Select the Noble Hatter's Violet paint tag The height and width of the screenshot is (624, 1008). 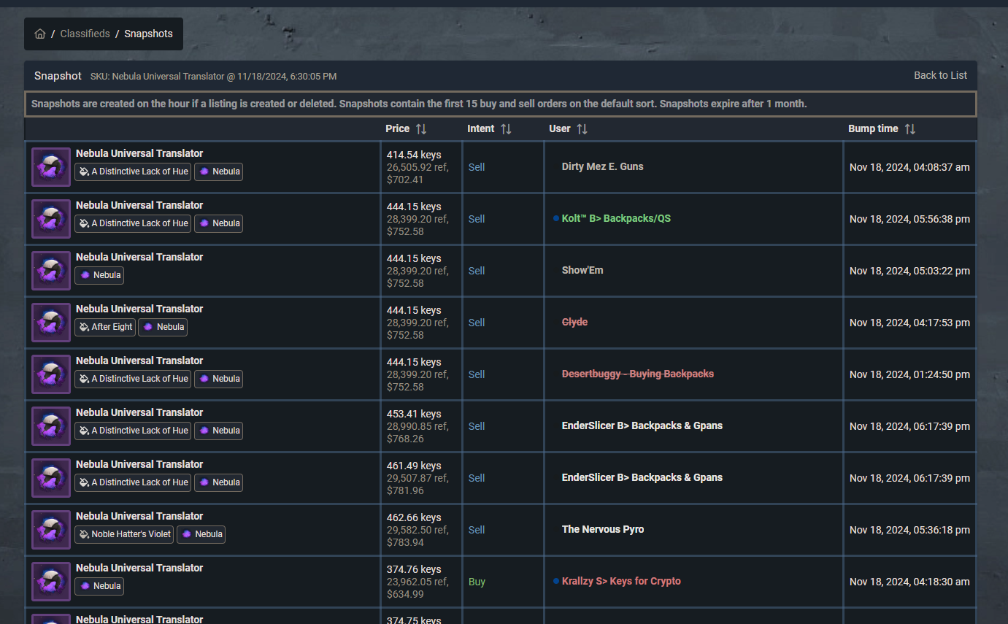[124, 534]
